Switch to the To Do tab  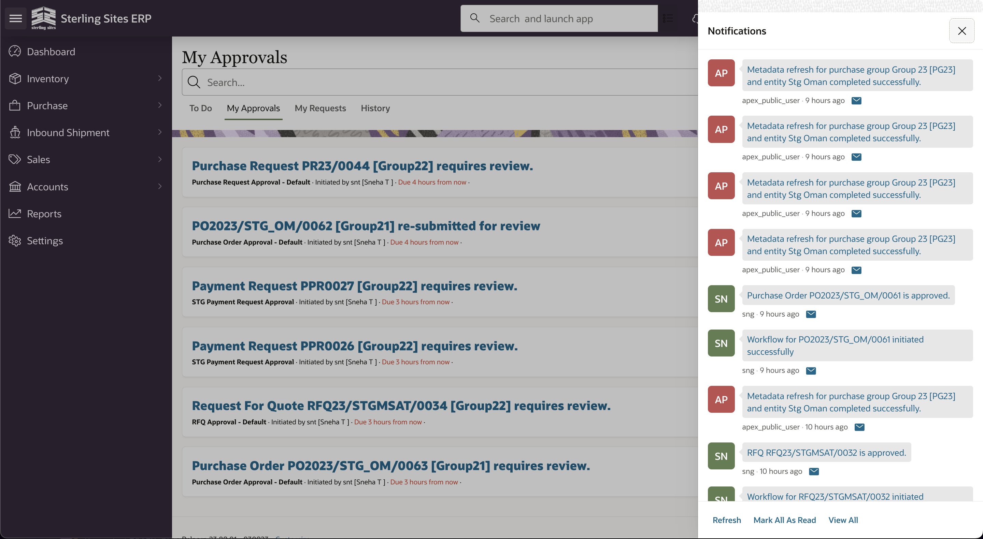(200, 108)
